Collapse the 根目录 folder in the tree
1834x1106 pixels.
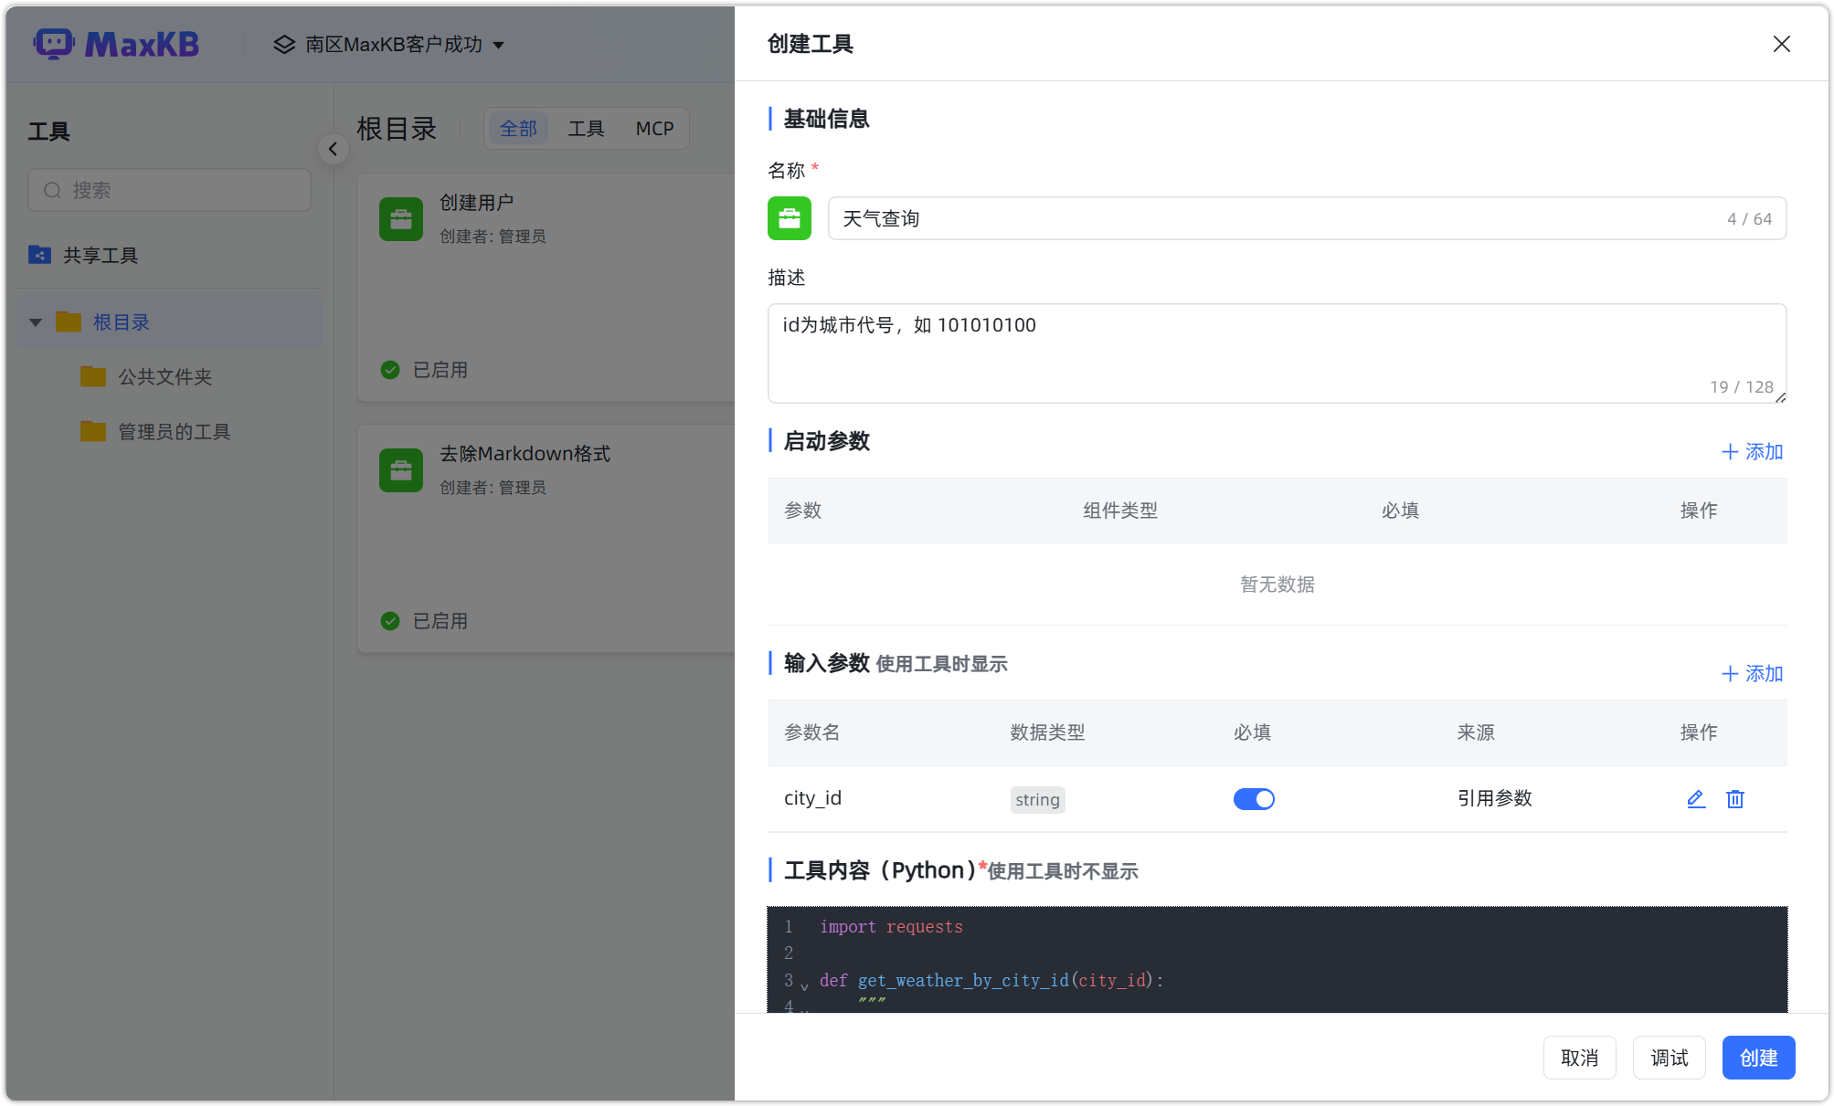35,321
